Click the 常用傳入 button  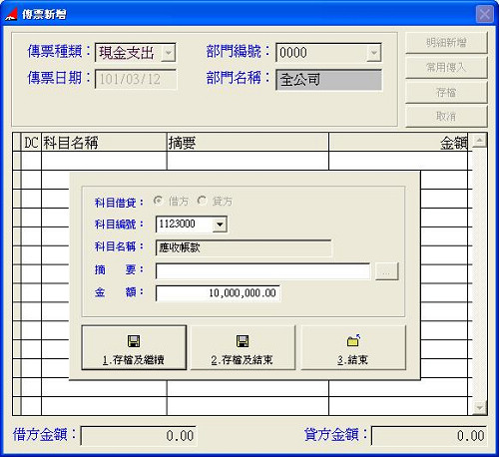[x=446, y=68]
